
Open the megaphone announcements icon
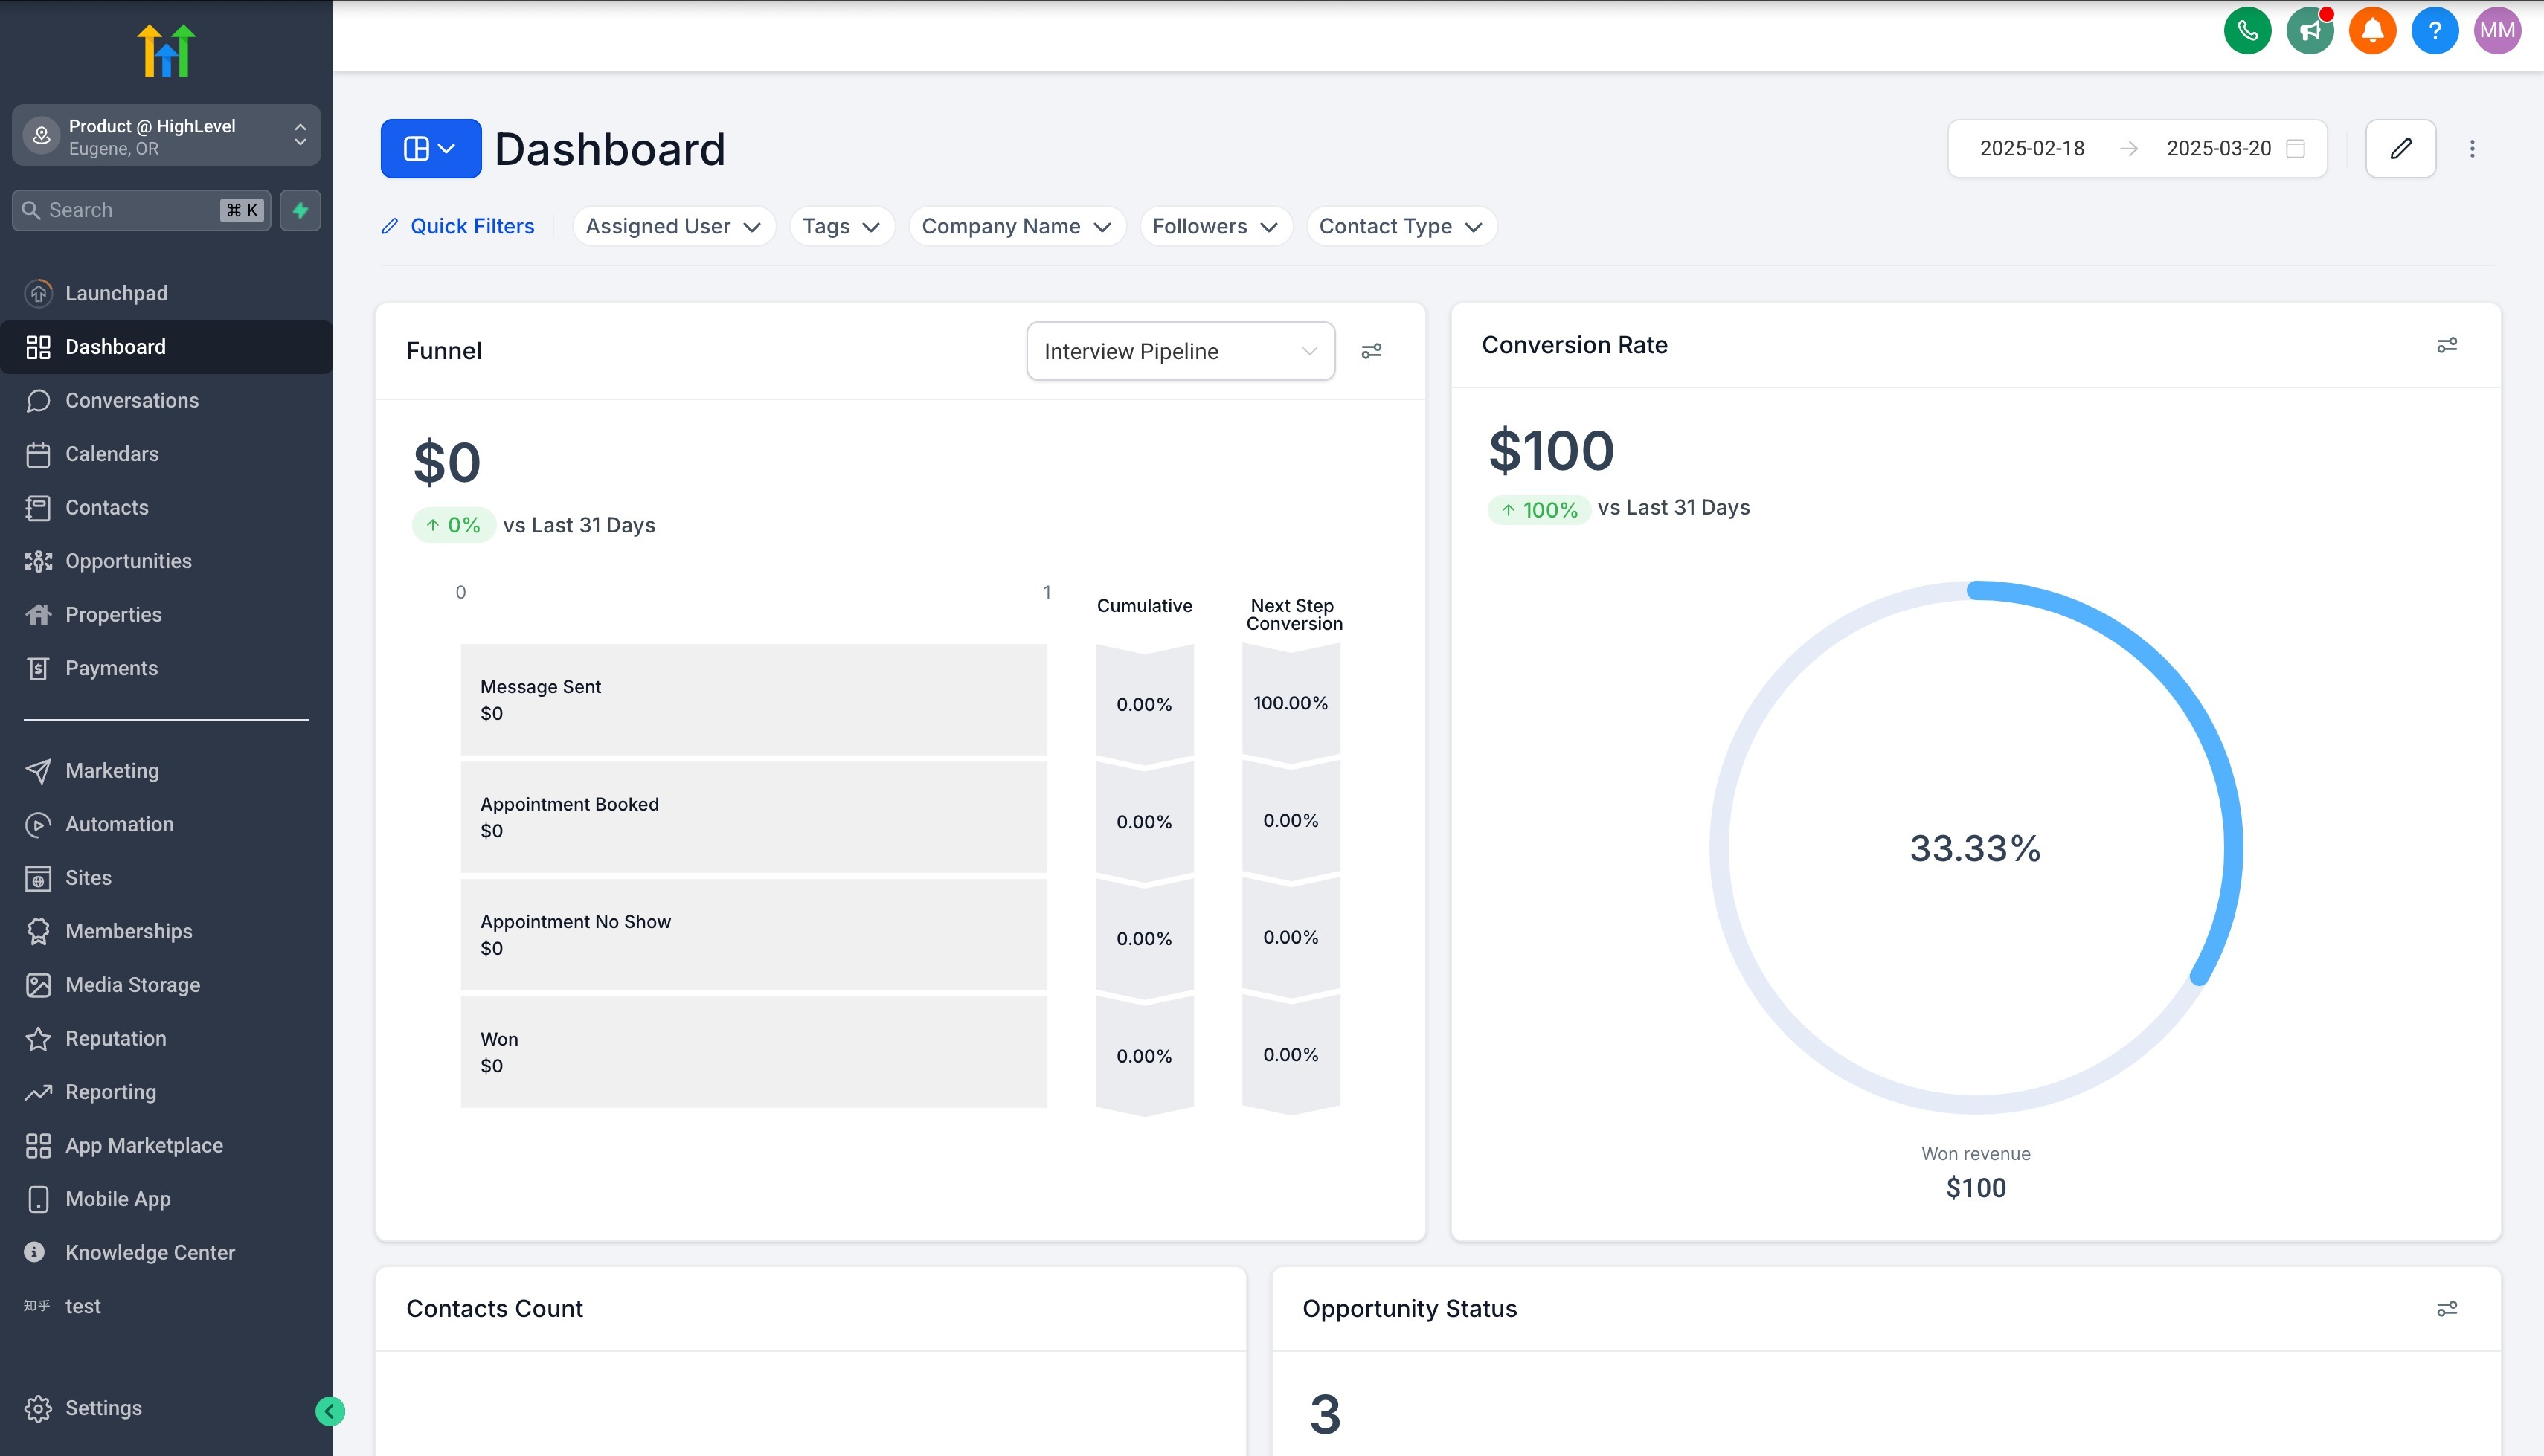click(2309, 31)
